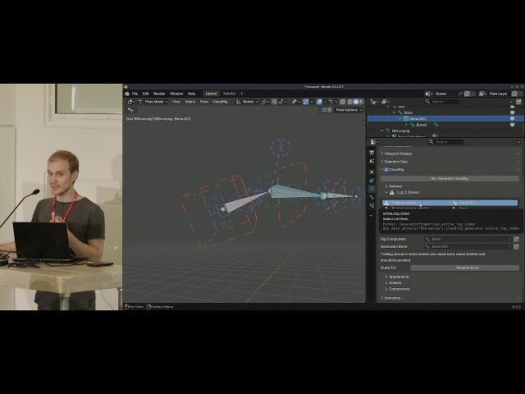Open the viewport Pose menu
525x394 pixels.
tap(204, 102)
